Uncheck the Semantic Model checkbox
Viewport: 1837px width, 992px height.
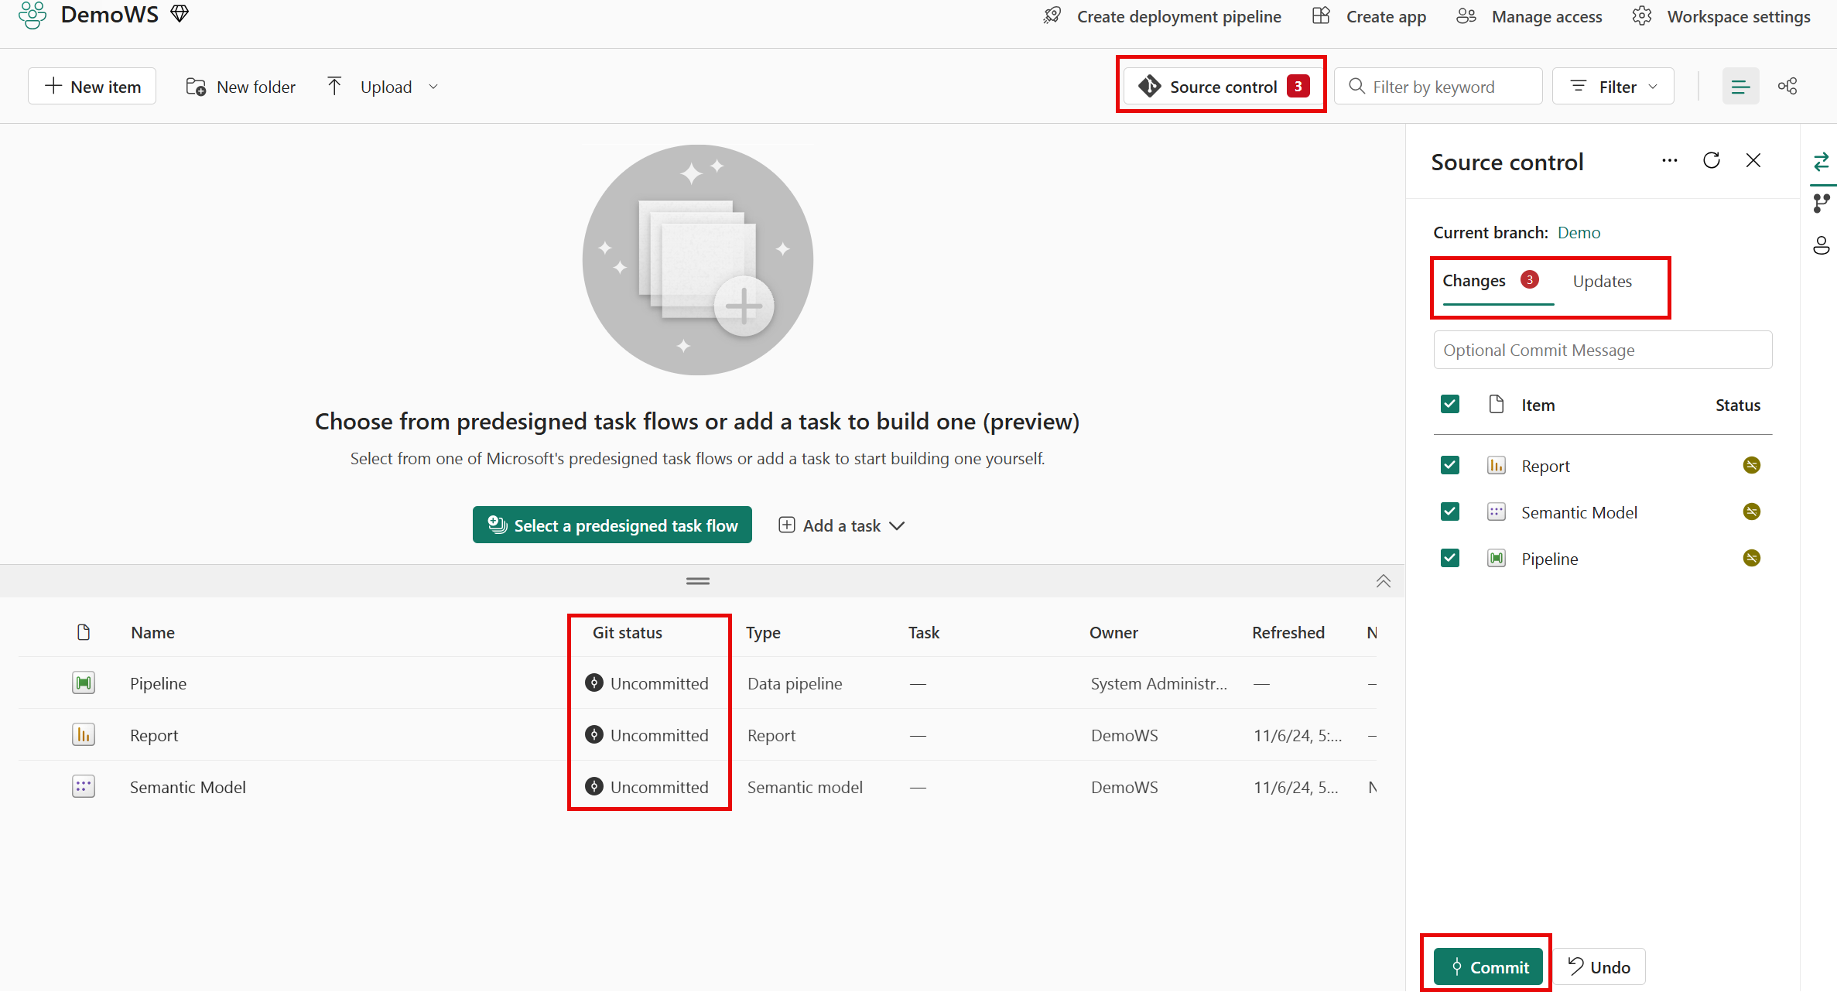click(1449, 511)
